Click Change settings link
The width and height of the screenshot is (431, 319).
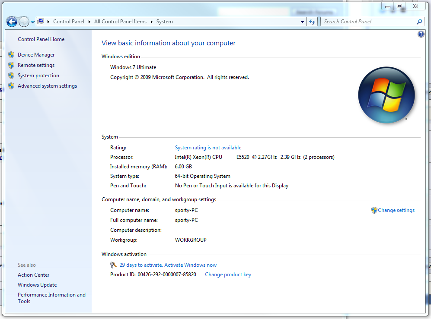point(396,210)
